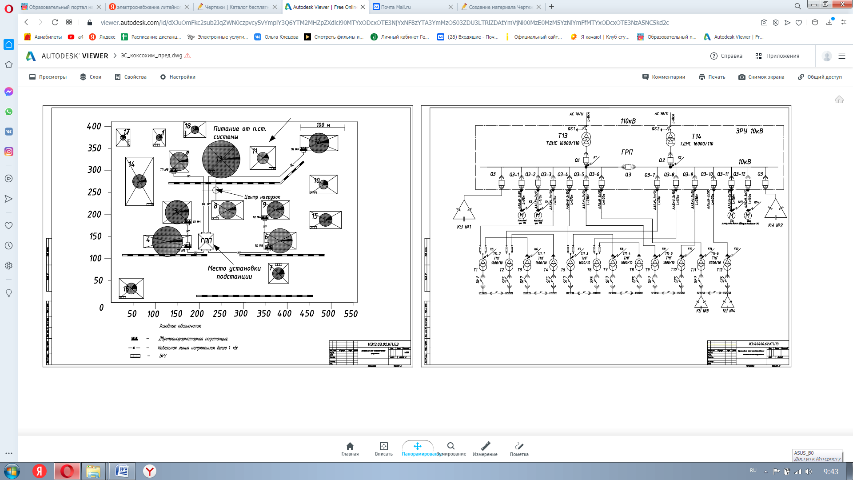Switch to the Почта Mail.ru browser tab
This screenshot has width=853, height=480.
click(x=395, y=7)
